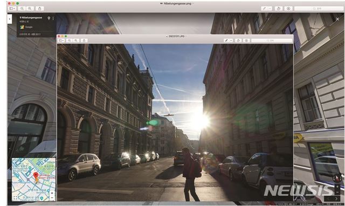The height and width of the screenshot is (206, 345).
Task: Rotate image in DSC01311.JPG window
Action: pyautogui.click(x=238, y=40)
